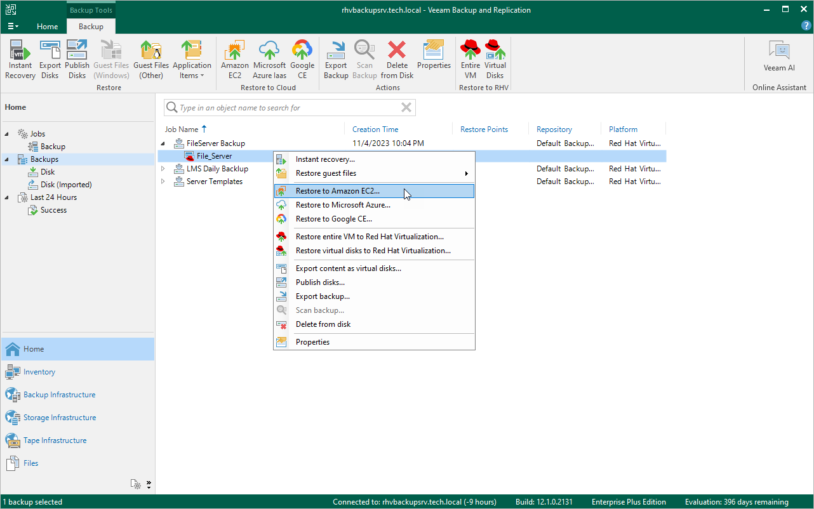Collapse the Backups tree node
This screenshot has width=814, height=509.
pyautogui.click(x=8, y=159)
